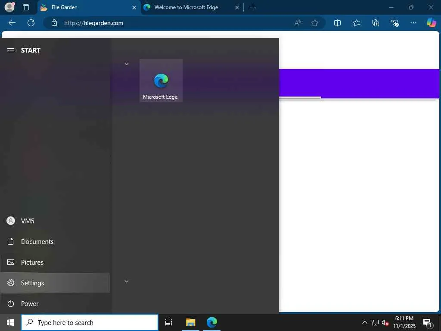View site information lock icon
This screenshot has height=331, width=441.
[x=54, y=23]
